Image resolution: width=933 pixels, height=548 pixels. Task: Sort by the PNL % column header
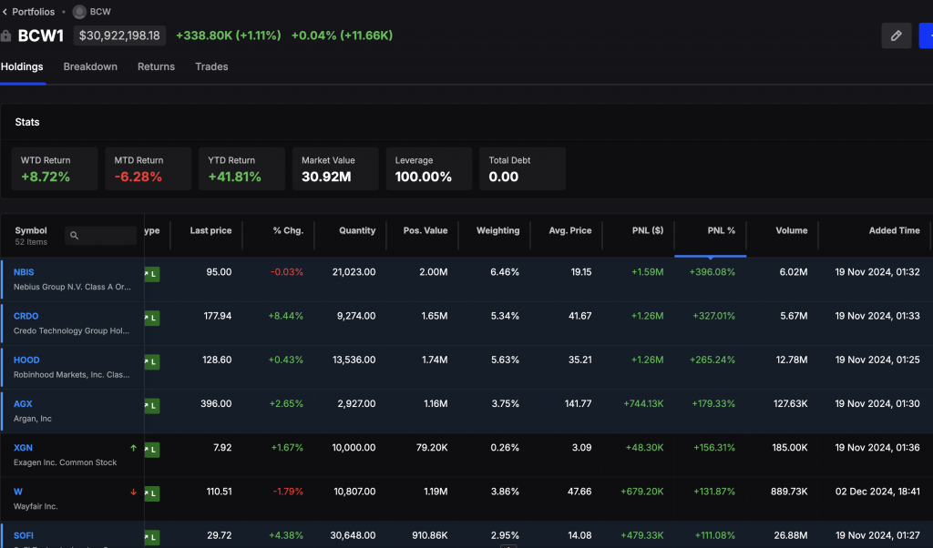721,230
